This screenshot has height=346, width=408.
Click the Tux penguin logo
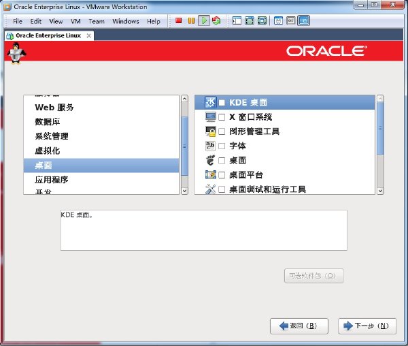(16, 53)
